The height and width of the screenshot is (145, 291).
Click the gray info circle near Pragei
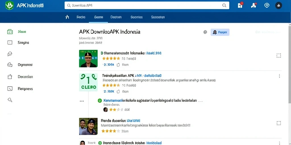[x=205, y=32]
